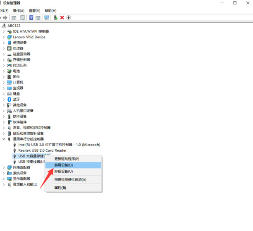Image resolution: width=253 pixels, height=231 pixels.
Task: Click the scan for hardware changes monitor icon
Action: tap(46, 18)
